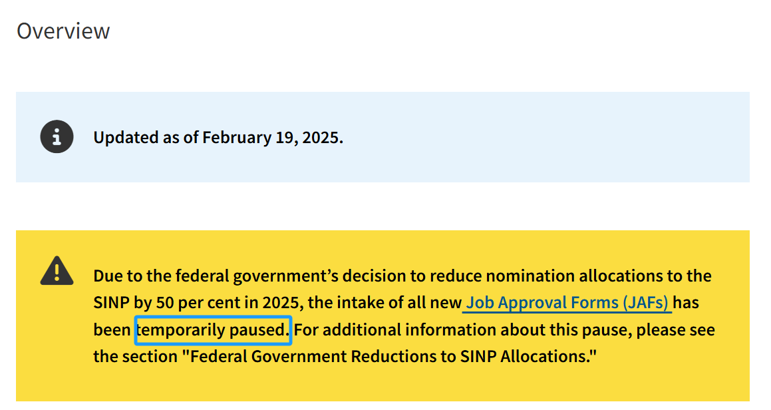Click the warning triangle icon

coord(57,271)
